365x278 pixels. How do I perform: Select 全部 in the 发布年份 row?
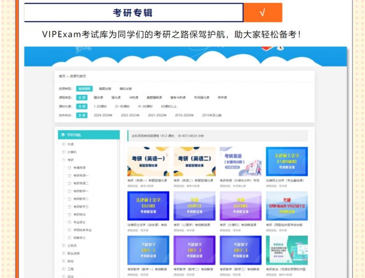click(82, 115)
